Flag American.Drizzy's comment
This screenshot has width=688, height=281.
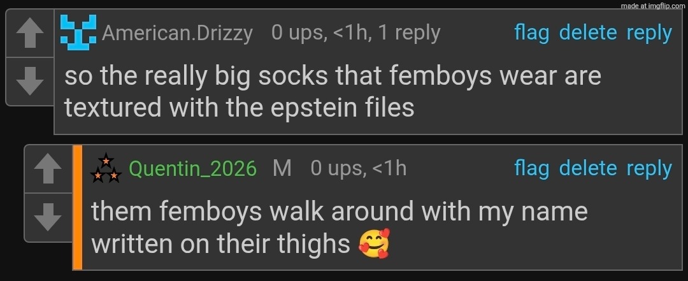click(x=531, y=32)
